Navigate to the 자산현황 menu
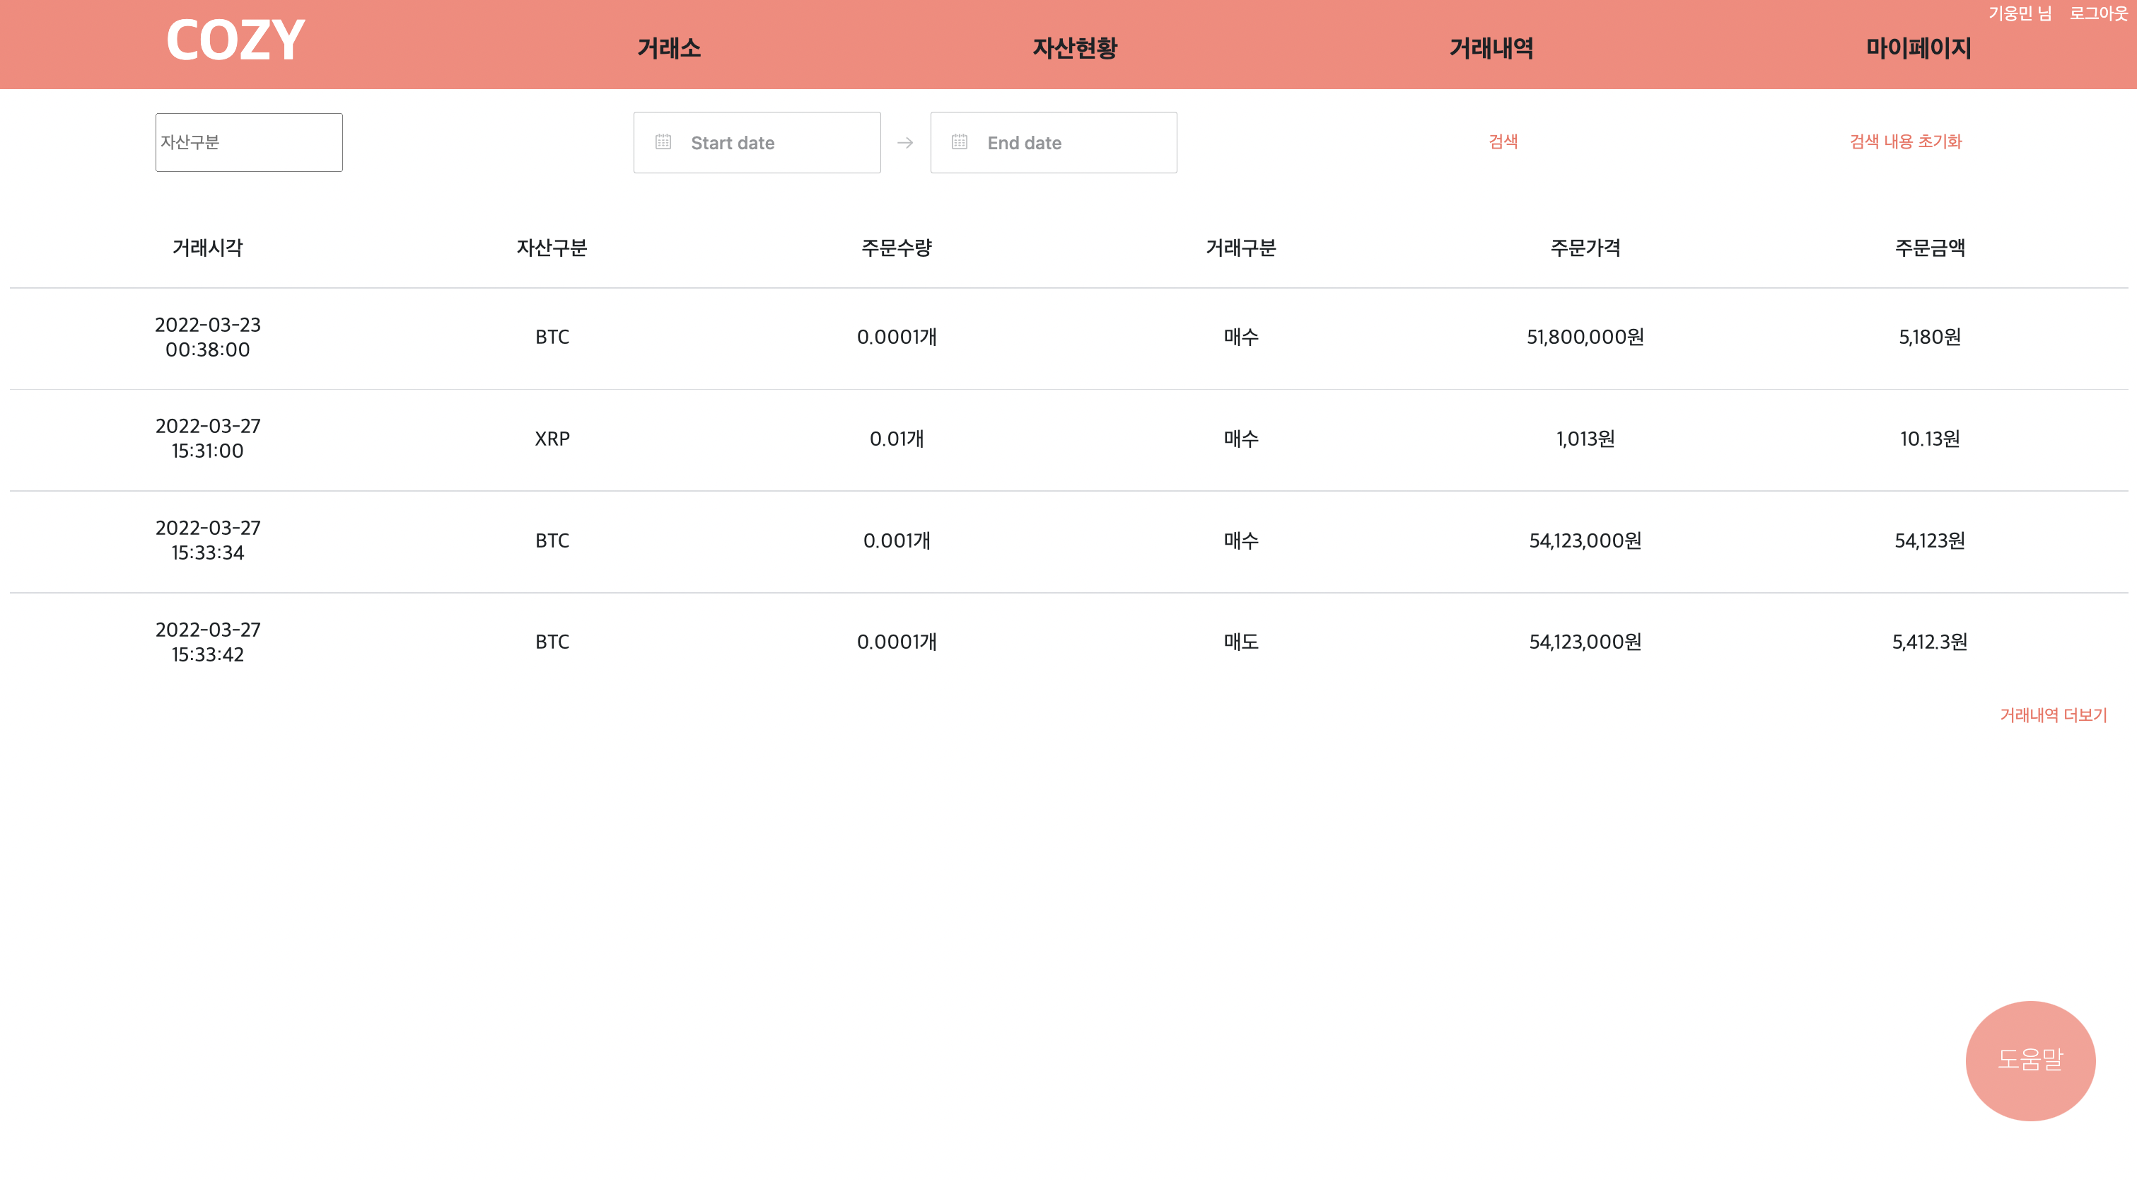2137x1180 pixels. (x=1074, y=47)
